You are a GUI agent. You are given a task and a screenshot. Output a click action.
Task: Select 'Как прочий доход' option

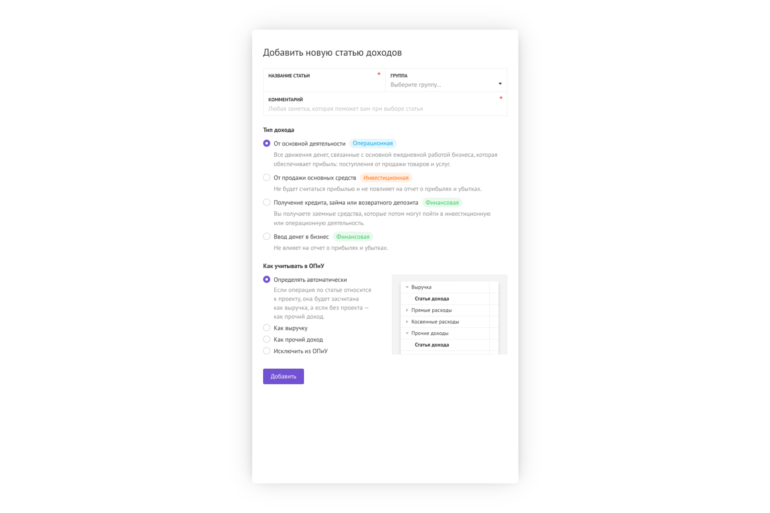[266, 339]
